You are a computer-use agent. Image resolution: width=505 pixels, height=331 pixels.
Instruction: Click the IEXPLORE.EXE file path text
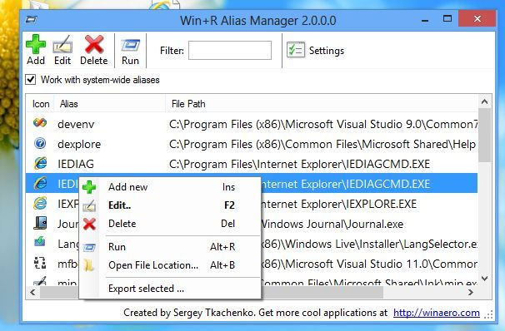[338, 204]
